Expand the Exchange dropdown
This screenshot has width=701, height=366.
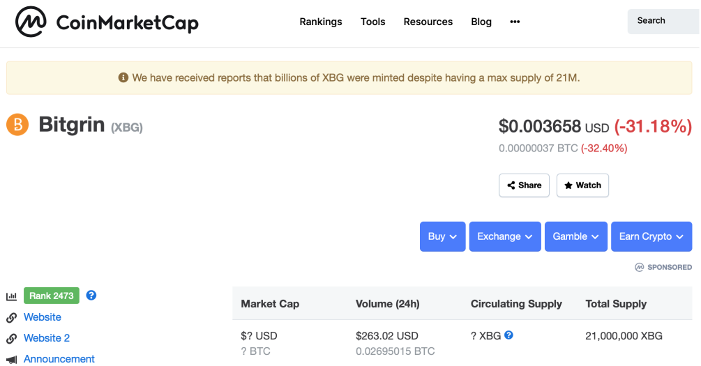pos(505,236)
